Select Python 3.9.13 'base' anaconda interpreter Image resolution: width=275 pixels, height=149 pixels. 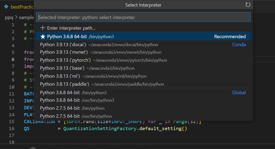tap(143, 68)
